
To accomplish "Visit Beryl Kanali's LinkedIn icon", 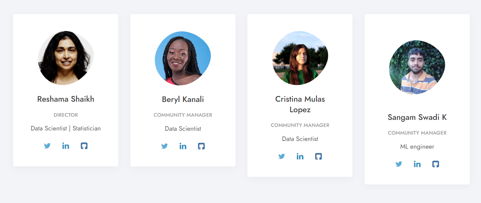I will 183,146.
